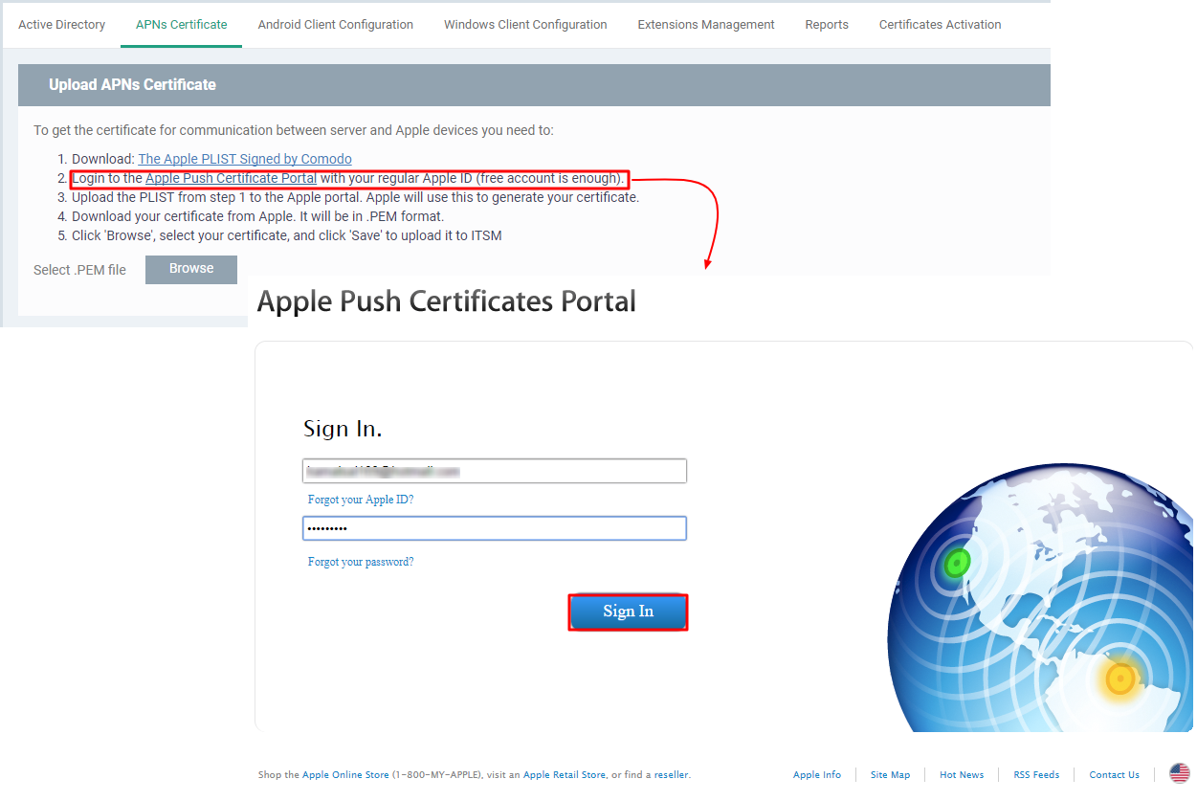Open the Reports tab

tap(827, 25)
